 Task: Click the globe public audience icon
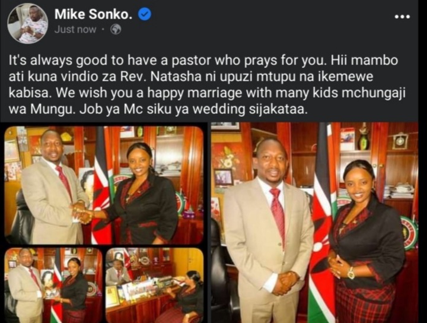click(116, 30)
